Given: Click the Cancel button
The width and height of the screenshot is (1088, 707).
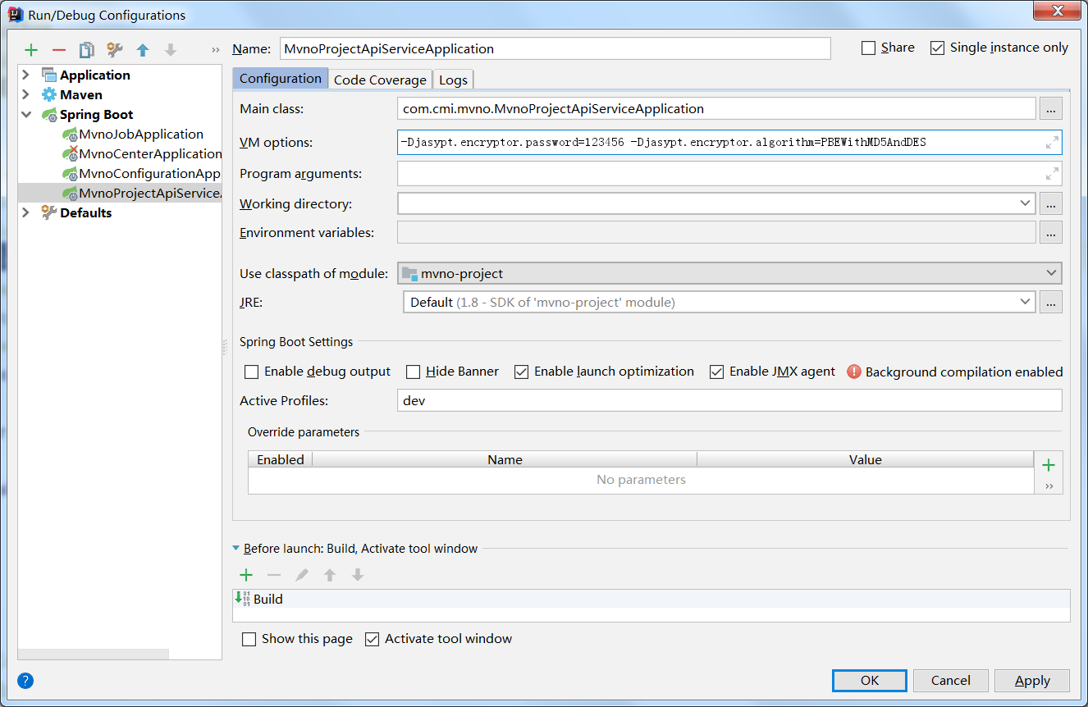Looking at the screenshot, I should [950, 681].
